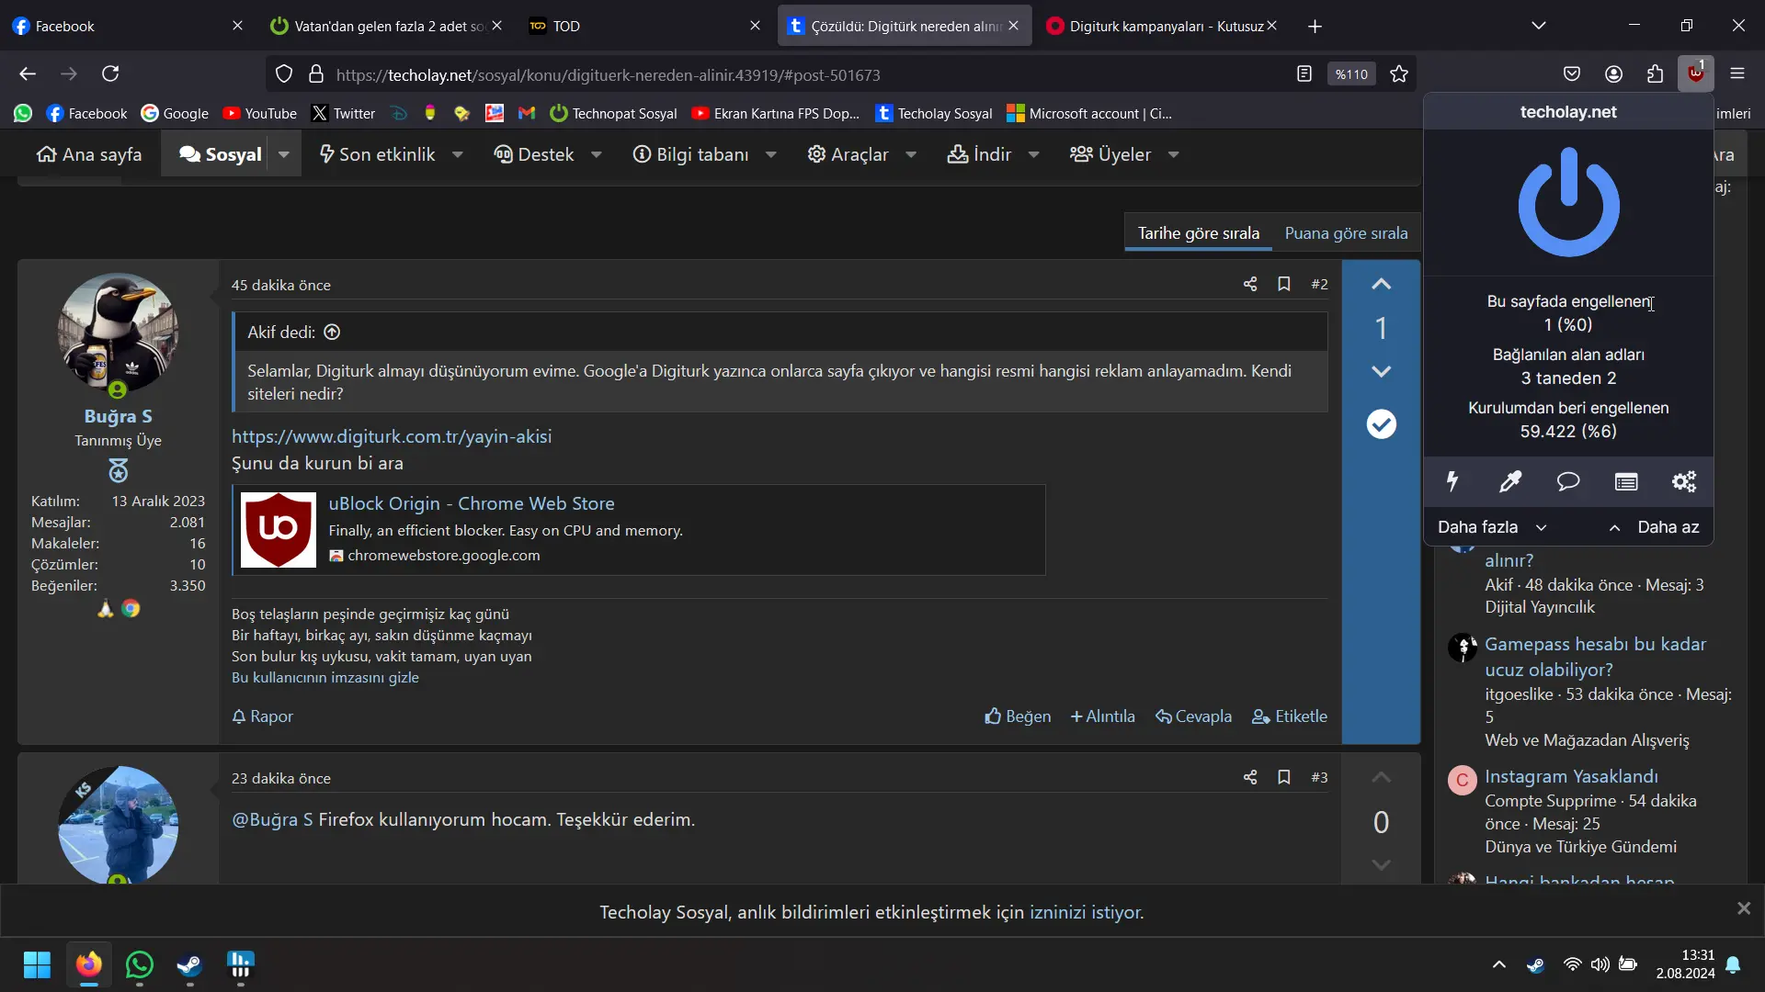The width and height of the screenshot is (1765, 992).
Task: Open Steam from the Windows taskbar
Action: (x=190, y=964)
